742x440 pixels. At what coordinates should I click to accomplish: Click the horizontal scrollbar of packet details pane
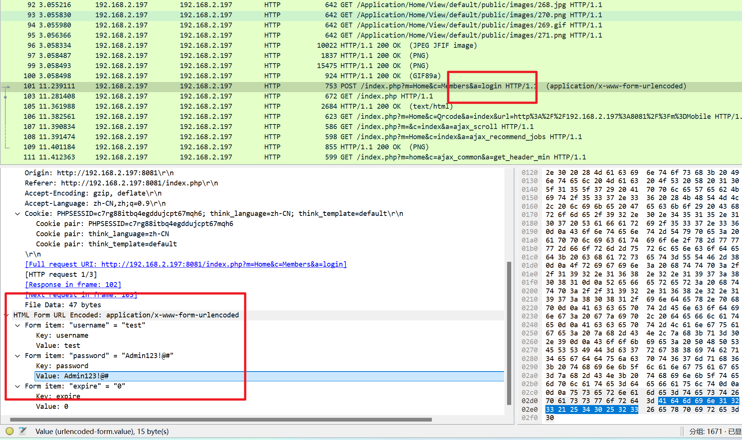[x=221, y=419]
